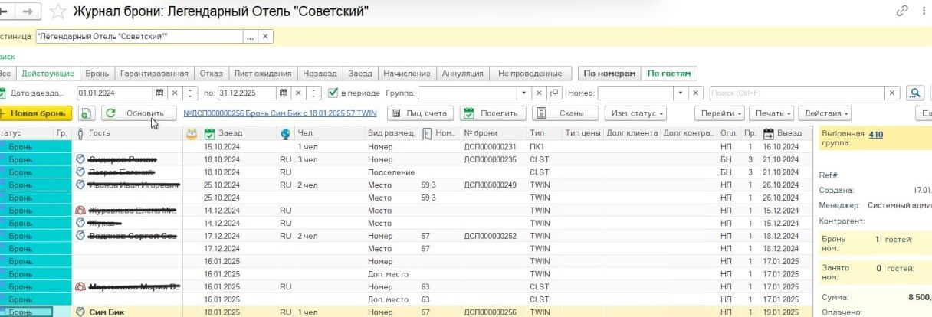Switch view to 'По номерам'
932x317 pixels.
(x=609, y=74)
